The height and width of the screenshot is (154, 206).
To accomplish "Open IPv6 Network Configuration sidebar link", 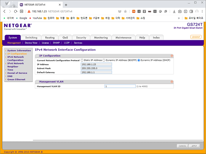I will point(15,59).
